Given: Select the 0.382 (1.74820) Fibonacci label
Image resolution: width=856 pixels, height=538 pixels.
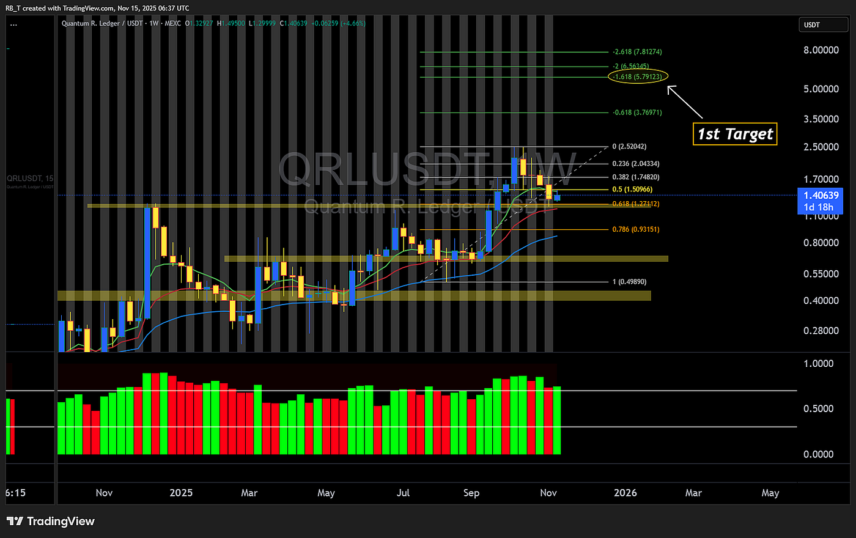Looking at the screenshot, I should pos(636,177).
